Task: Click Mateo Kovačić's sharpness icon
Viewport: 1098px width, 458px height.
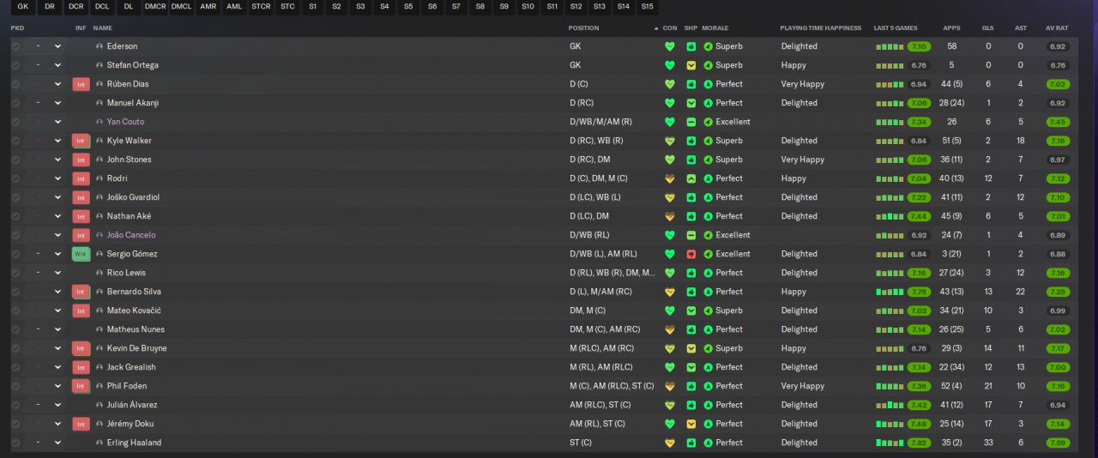Action: pos(691,310)
